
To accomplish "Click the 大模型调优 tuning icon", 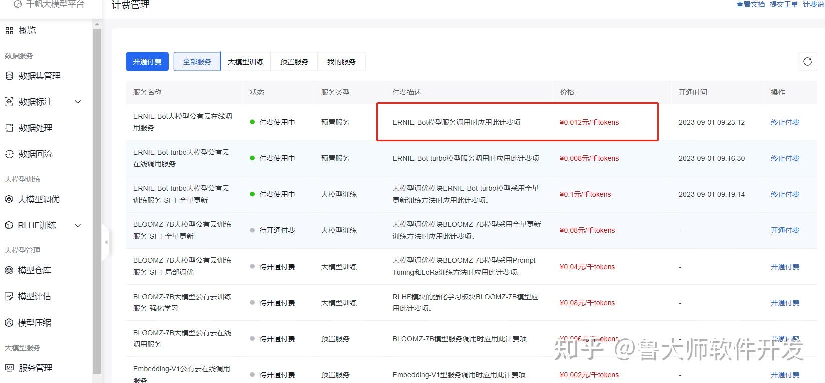I will (x=9, y=199).
